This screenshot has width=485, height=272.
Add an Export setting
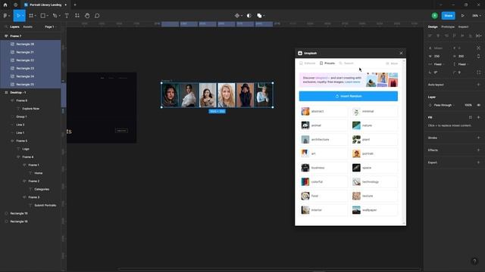pos(478,162)
